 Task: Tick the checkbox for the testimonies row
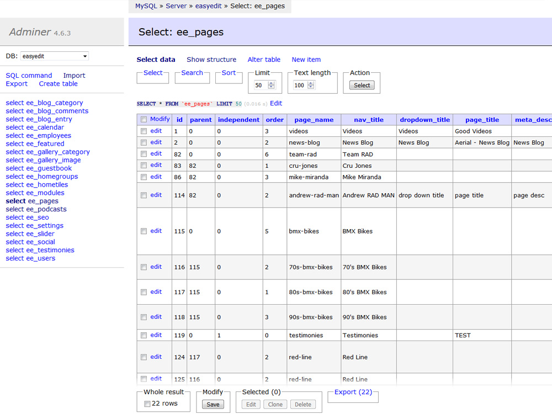(144, 335)
